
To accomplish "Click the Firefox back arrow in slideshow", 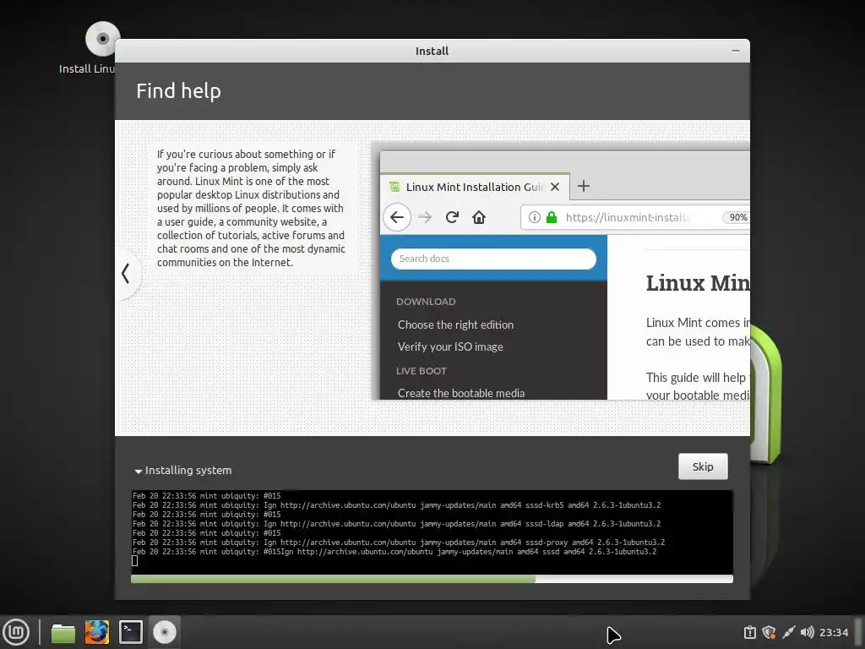I will 397,217.
